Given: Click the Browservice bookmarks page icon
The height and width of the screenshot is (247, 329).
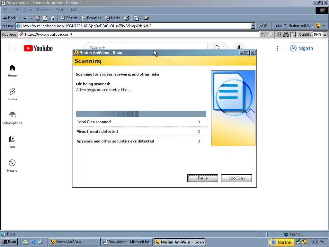Looking at the screenshot, I should point(279,34).
